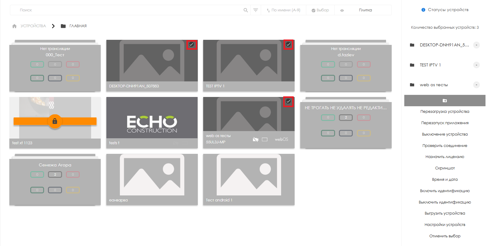Select Перезагрузка устройства action
Viewport: 487px width, 246px height.
444,112
